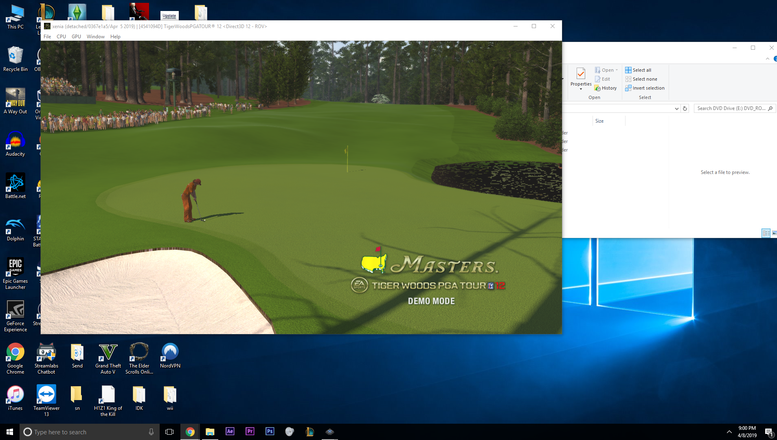
Task: Open the File menu in xenia
Action: 47,37
